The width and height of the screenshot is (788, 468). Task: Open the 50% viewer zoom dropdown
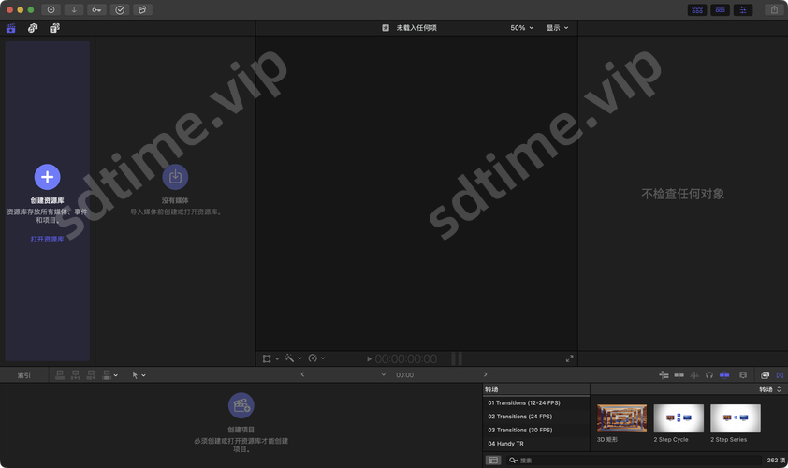521,28
